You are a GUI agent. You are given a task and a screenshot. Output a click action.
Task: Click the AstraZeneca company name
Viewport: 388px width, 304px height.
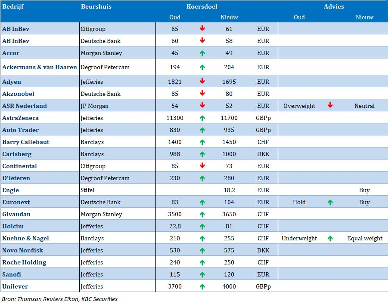(21, 118)
